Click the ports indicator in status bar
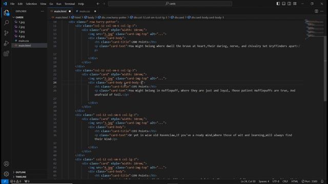328x184 pixels. click(x=27, y=181)
